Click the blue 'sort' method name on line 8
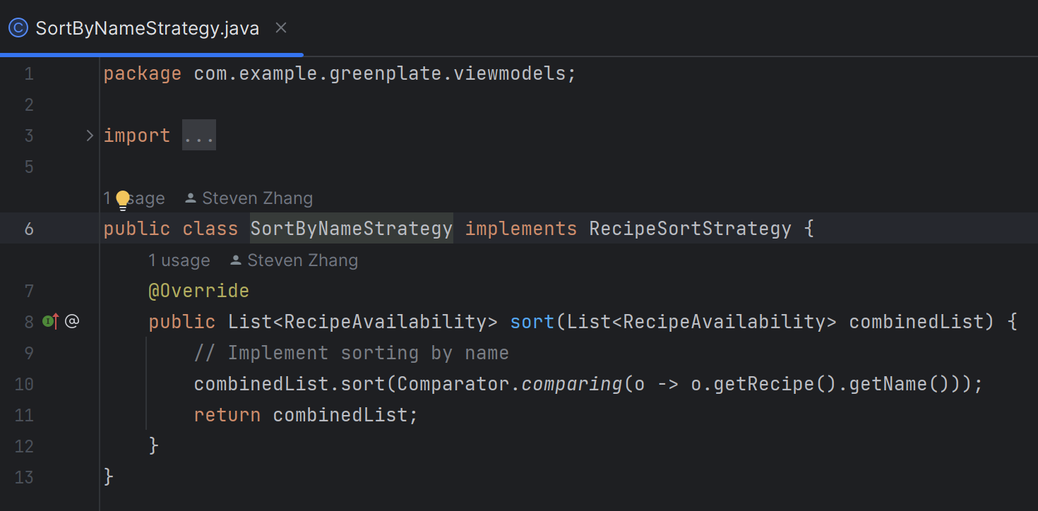 532,322
